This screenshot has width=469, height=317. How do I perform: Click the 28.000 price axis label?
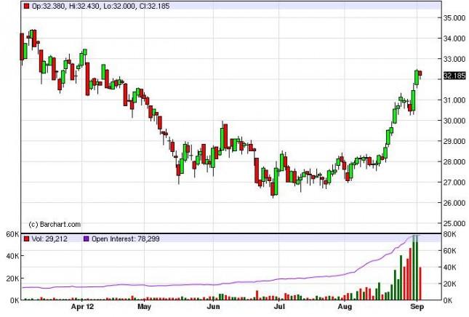454,162
